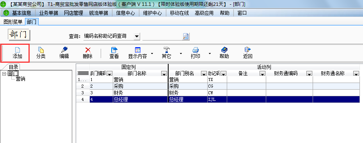
Task: Select the 部门 root tree item
Action: (13, 74)
